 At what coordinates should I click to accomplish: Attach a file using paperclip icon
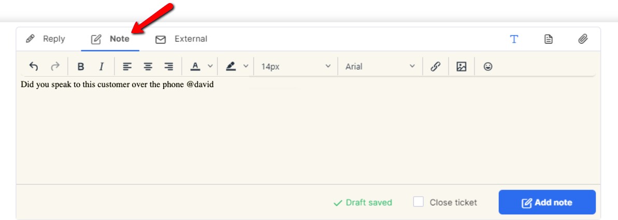coord(583,39)
